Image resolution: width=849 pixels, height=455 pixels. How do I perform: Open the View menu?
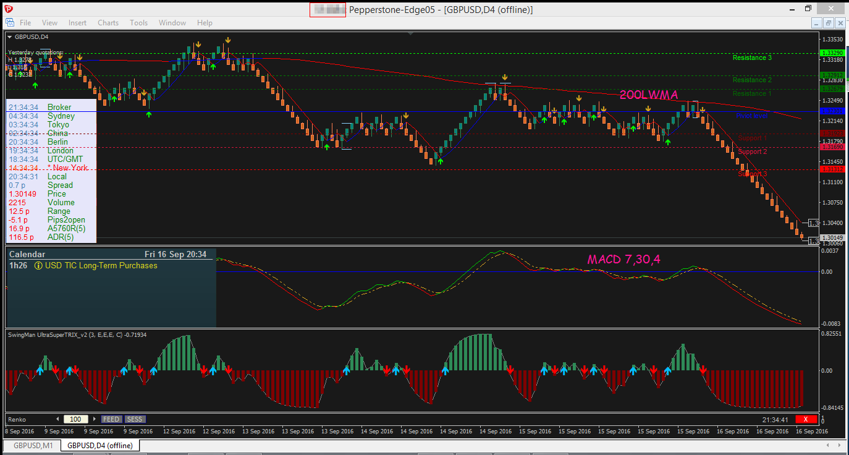[50, 23]
